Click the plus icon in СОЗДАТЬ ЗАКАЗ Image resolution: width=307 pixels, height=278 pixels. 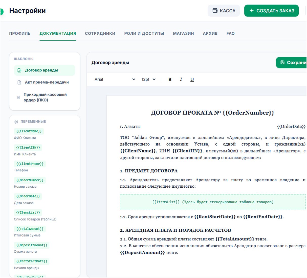[x=252, y=11]
